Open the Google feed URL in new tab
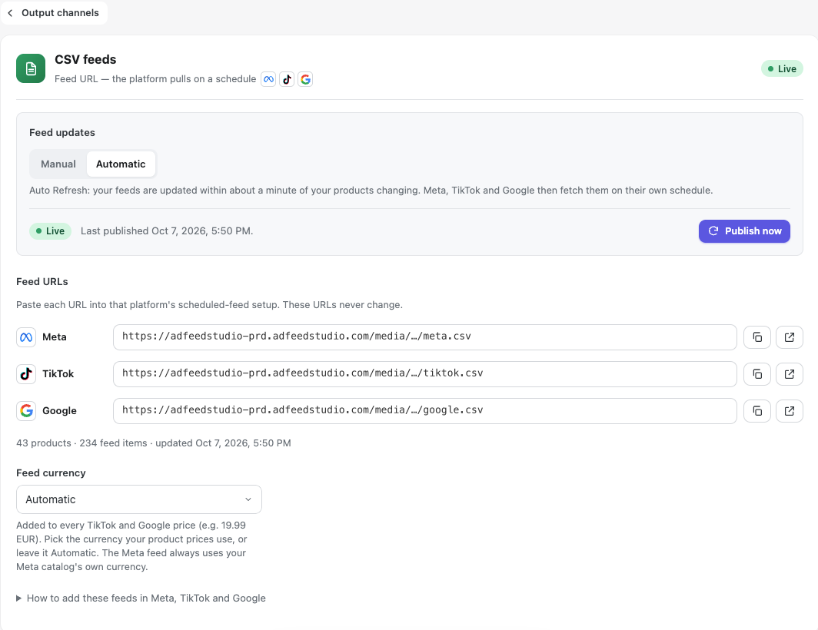 click(790, 411)
